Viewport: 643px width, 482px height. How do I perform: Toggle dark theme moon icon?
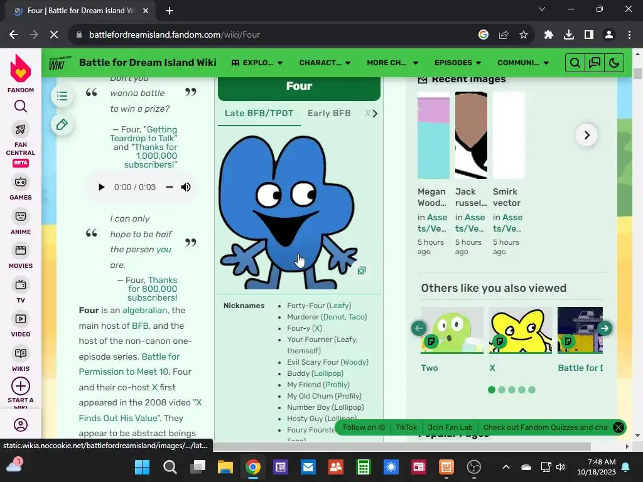coord(614,63)
